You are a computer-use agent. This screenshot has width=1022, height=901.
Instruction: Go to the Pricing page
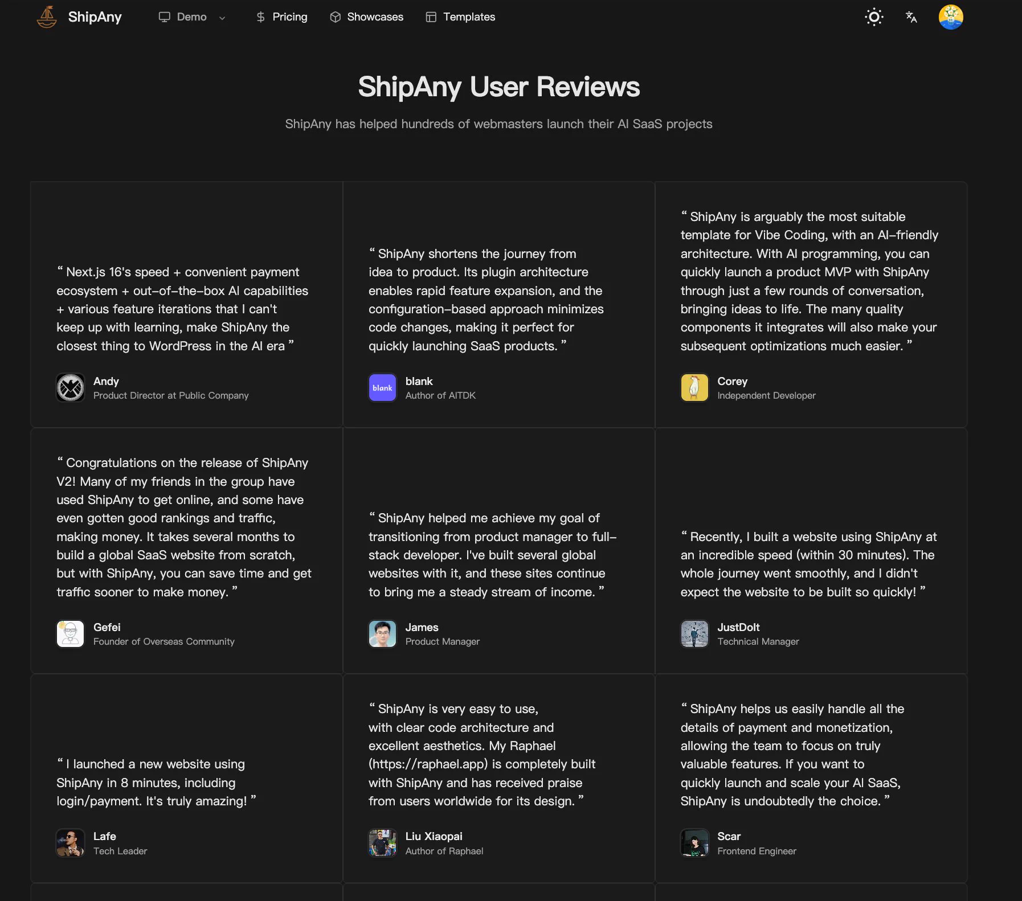[x=289, y=17]
